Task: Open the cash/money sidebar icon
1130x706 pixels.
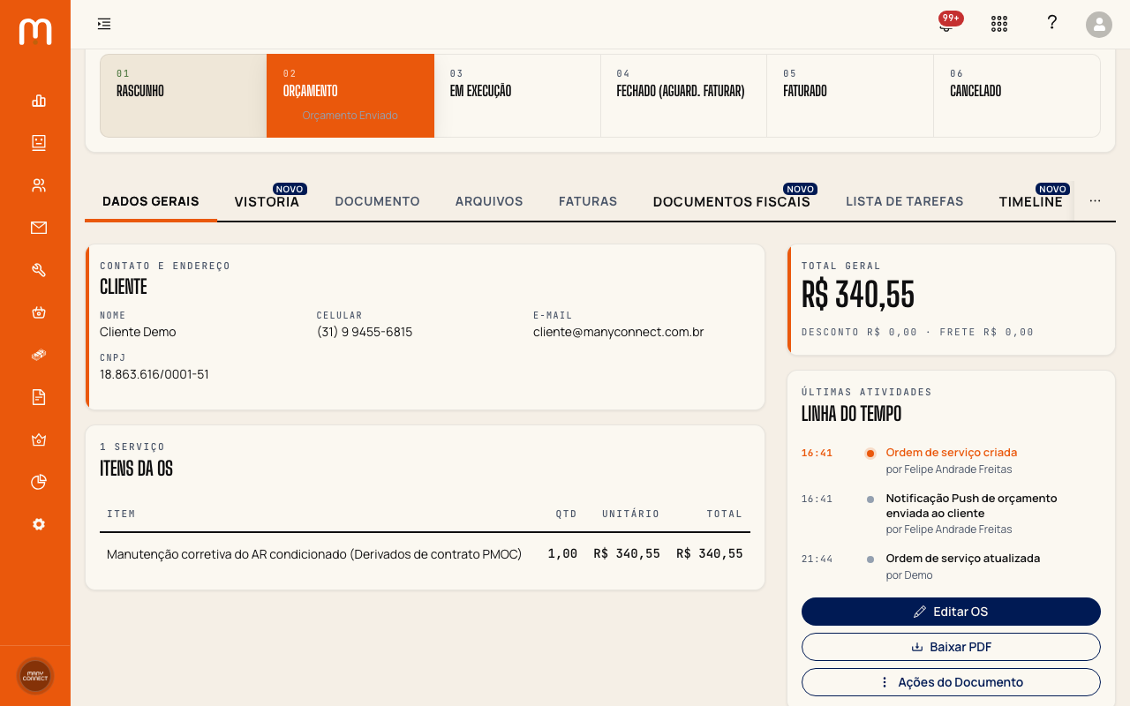Action: pyautogui.click(x=39, y=355)
